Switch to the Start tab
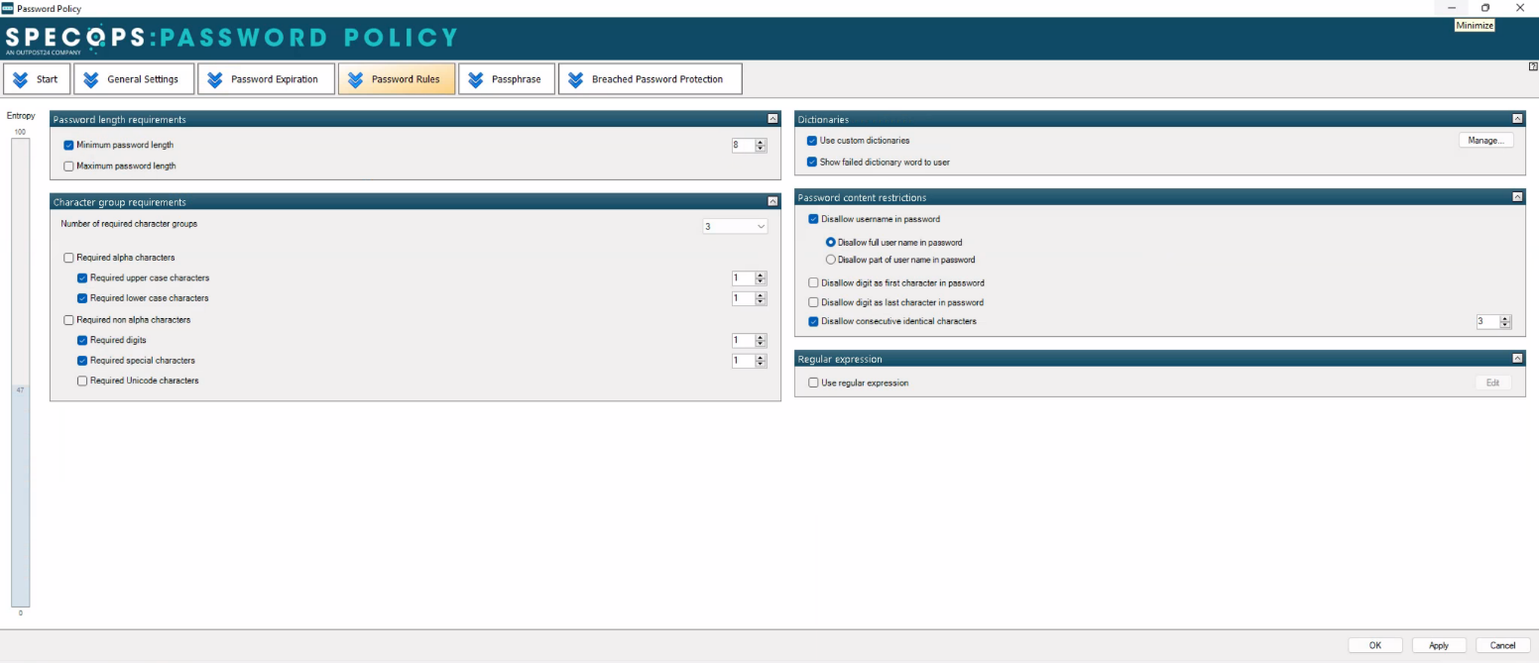 37,79
